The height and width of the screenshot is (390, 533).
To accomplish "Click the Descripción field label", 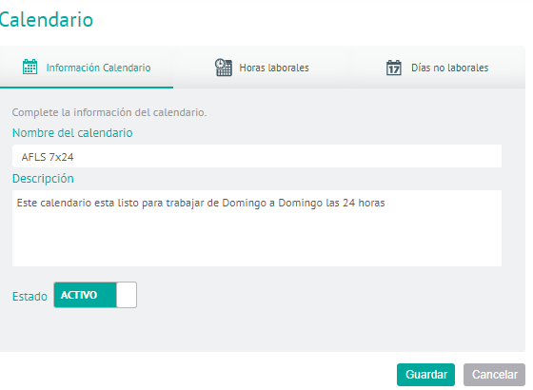I will (x=43, y=179).
